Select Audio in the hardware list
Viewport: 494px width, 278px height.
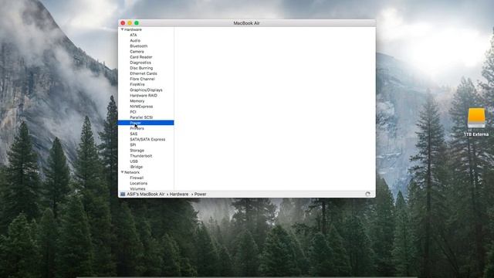(x=135, y=40)
